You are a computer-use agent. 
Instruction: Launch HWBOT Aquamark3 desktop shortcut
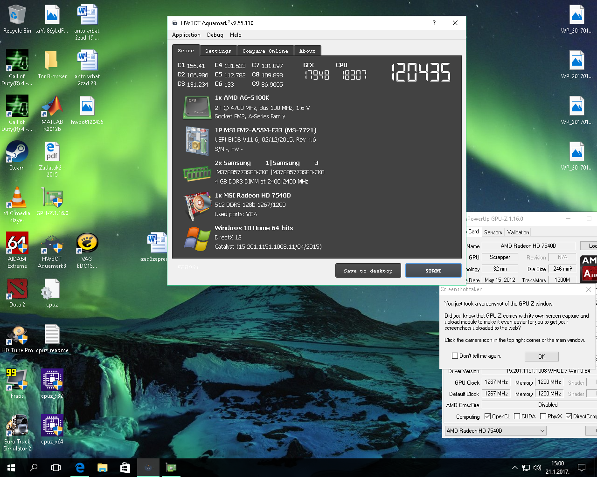(52, 251)
